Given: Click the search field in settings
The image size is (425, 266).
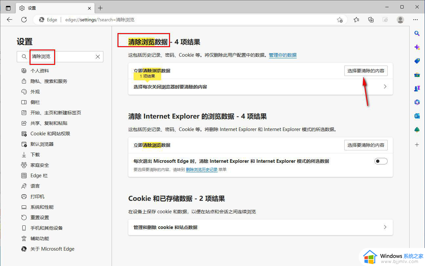Looking at the screenshot, I should tap(60, 57).
